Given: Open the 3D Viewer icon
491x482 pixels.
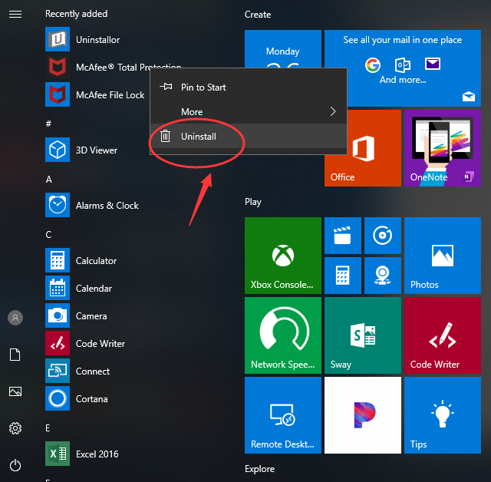Looking at the screenshot, I should point(58,150).
